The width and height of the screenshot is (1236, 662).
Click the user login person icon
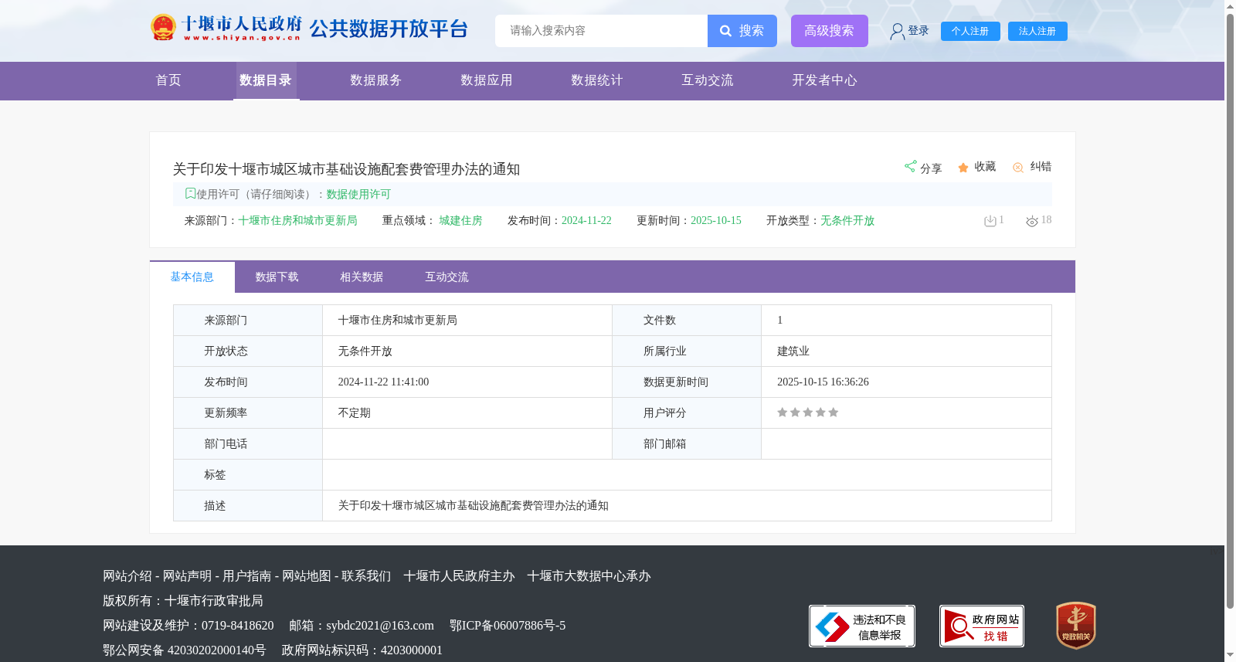click(x=897, y=32)
